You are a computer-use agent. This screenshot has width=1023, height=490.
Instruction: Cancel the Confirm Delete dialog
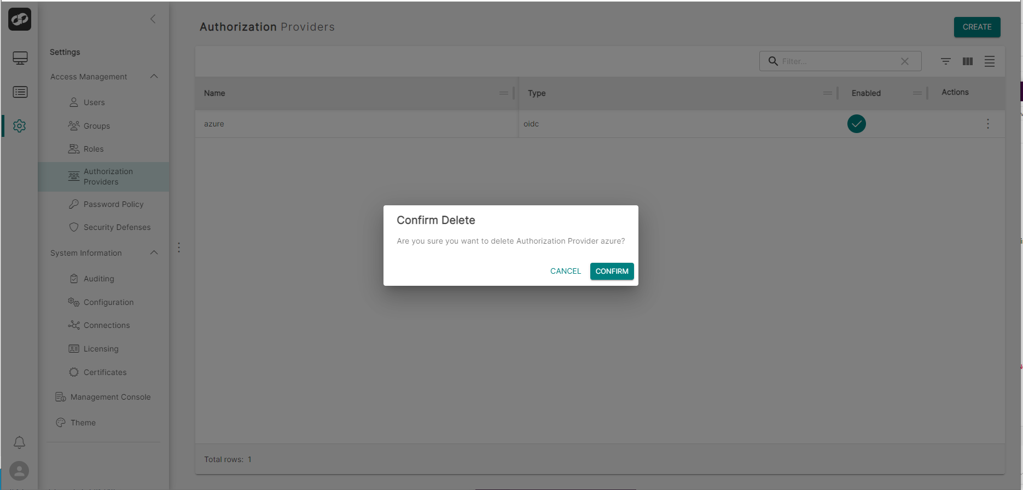(x=565, y=271)
